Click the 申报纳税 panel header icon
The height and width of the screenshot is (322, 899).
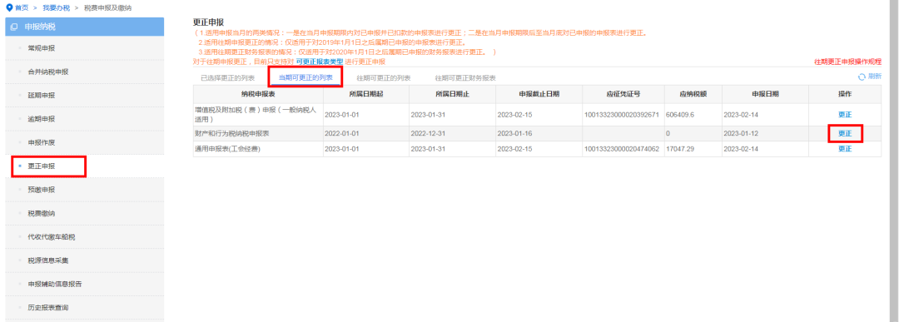pos(14,27)
